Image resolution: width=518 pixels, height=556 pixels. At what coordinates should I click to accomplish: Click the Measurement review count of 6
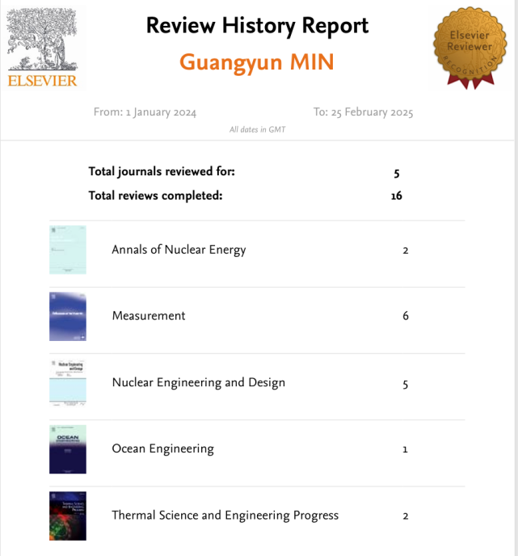pos(406,316)
